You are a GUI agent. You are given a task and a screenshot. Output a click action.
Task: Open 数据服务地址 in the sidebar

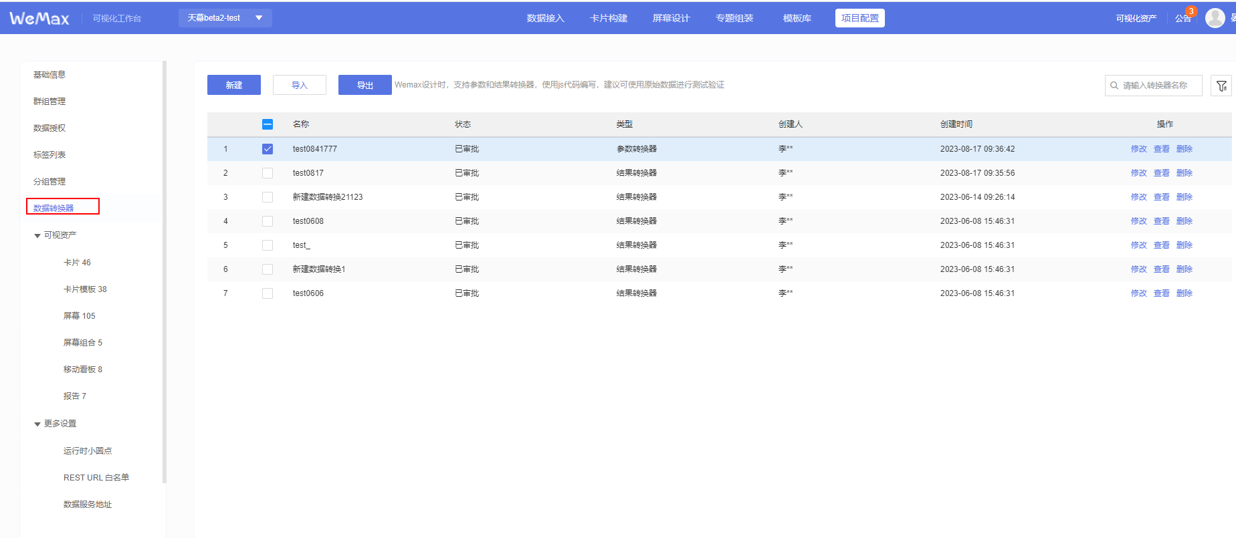pos(88,505)
